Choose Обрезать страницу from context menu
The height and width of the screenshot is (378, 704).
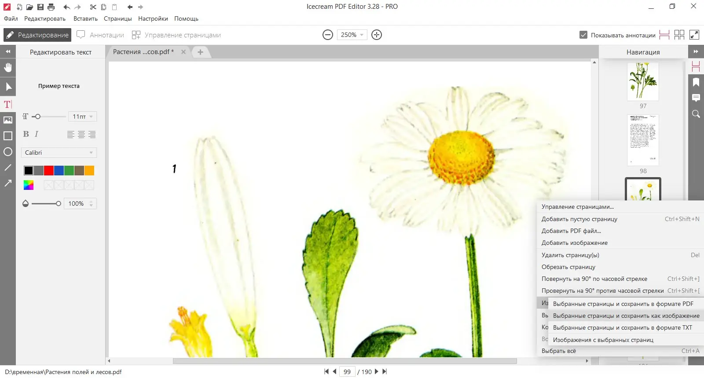(620, 267)
